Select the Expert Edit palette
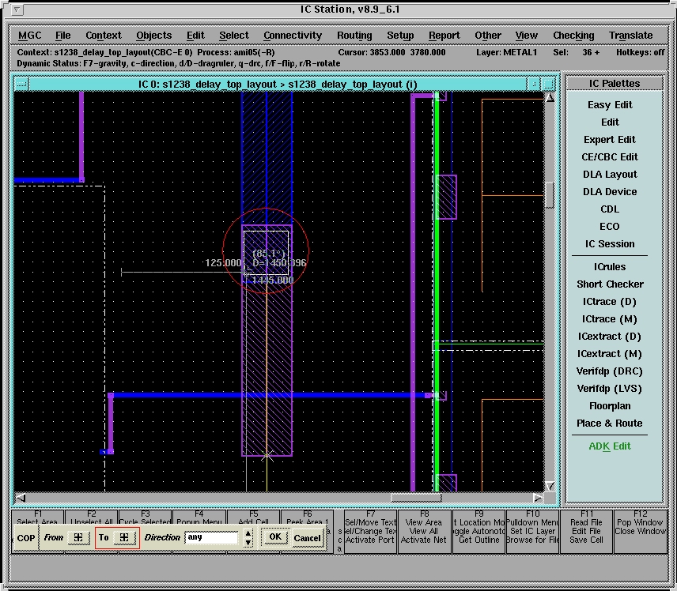The height and width of the screenshot is (591, 677). tap(609, 140)
